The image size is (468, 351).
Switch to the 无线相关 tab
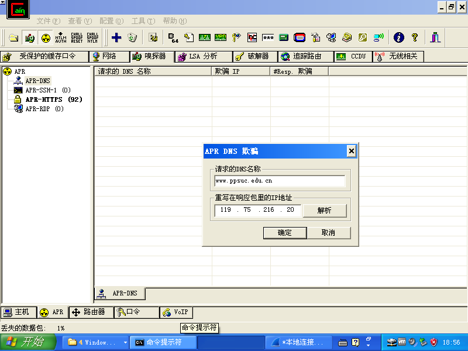tap(398, 56)
